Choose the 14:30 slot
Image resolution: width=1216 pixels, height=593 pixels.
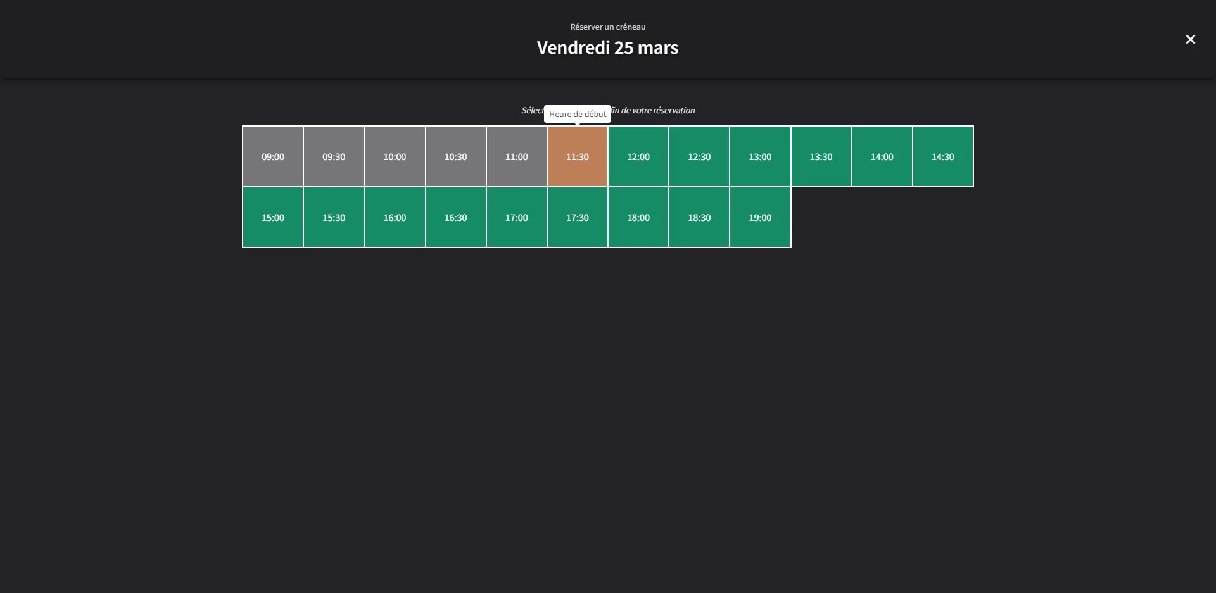[x=942, y=156]
